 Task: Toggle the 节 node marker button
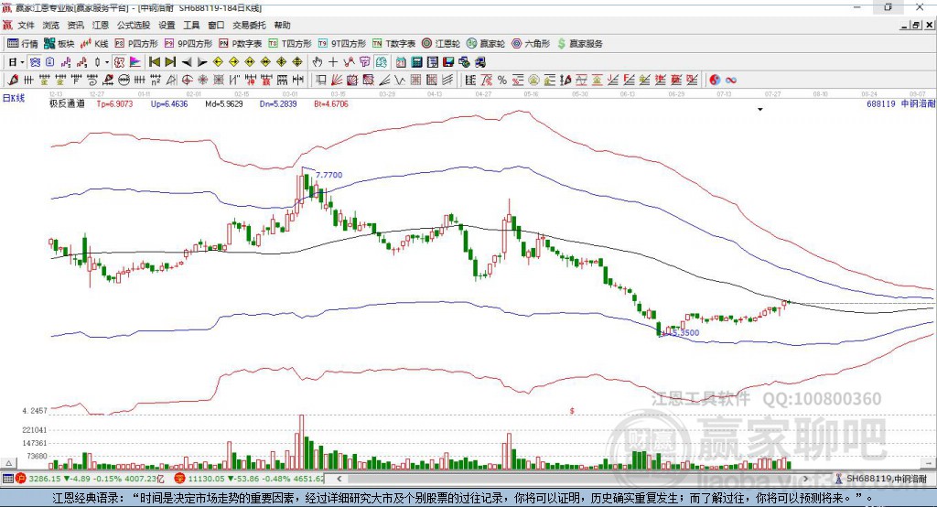click(365, 61)
